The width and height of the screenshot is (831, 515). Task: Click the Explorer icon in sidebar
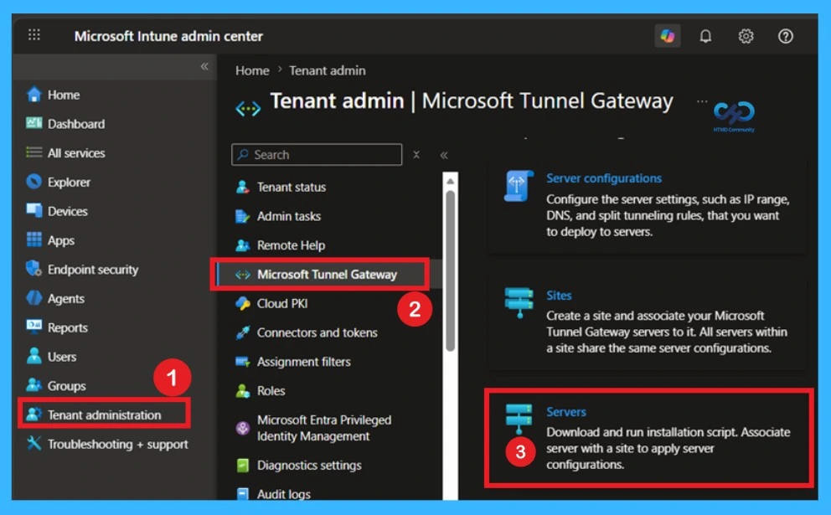34,182
